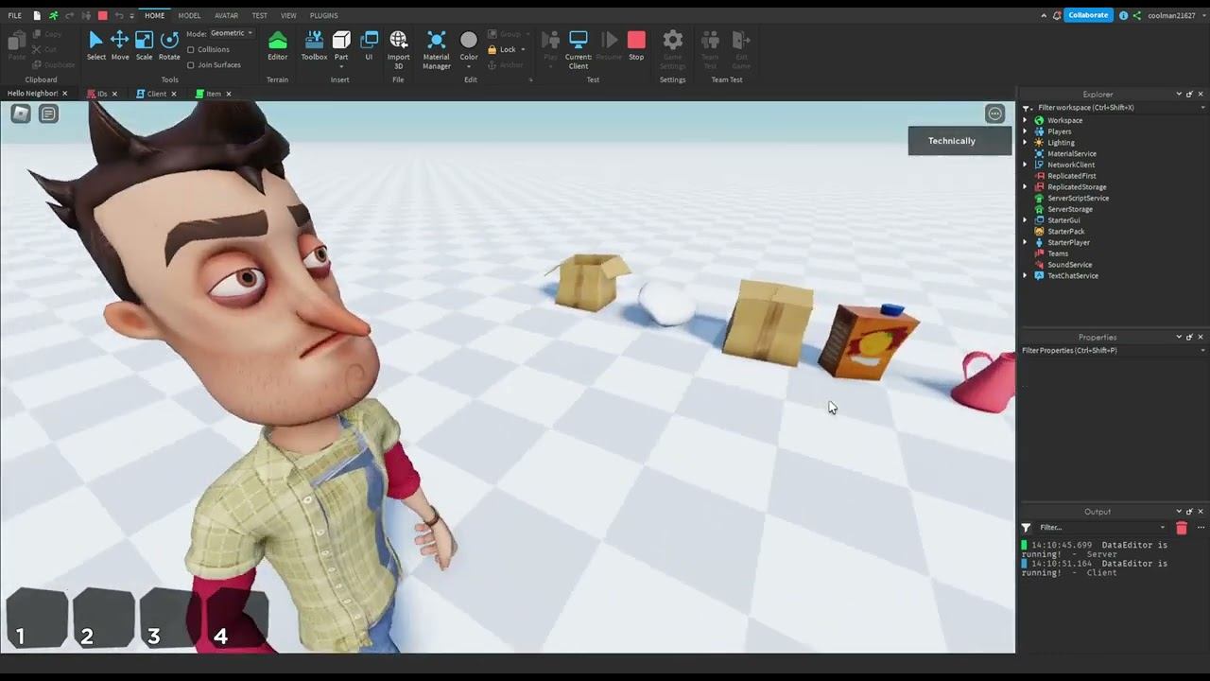The image size is (1210, 681).
Task: Activate the Select tool
Action: (x=95, y=45)
